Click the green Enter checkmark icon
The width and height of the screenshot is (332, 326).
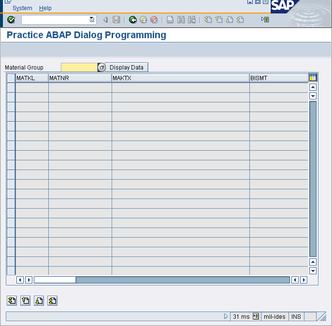click(11, 20)
